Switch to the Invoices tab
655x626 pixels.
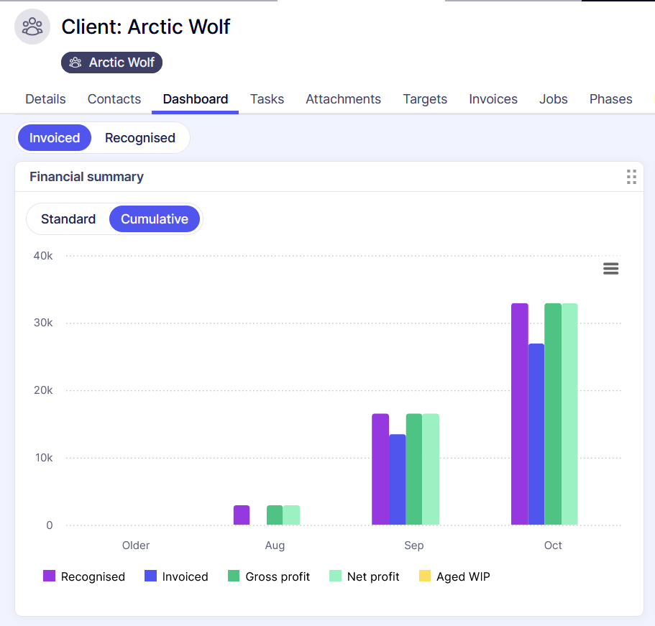coord(493,99)
